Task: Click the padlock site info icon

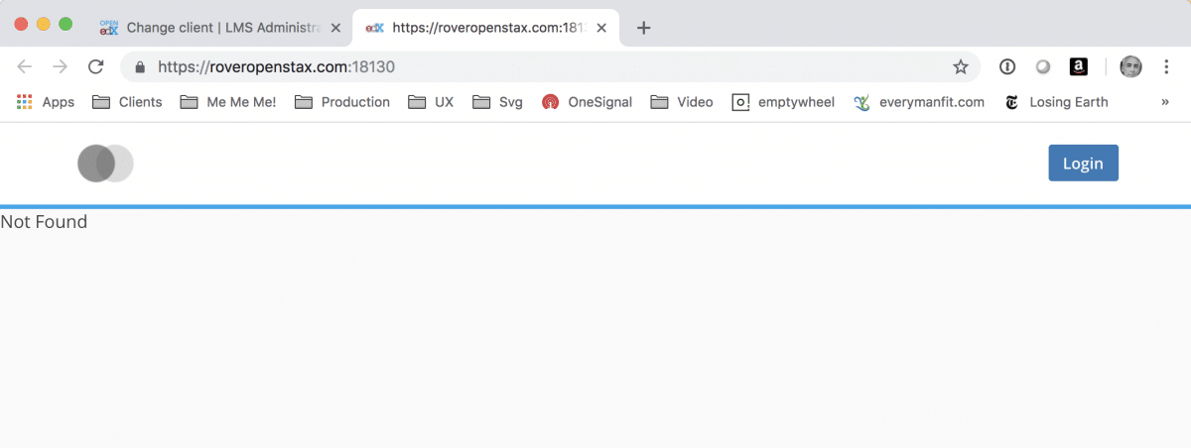Action: point(140,67)
